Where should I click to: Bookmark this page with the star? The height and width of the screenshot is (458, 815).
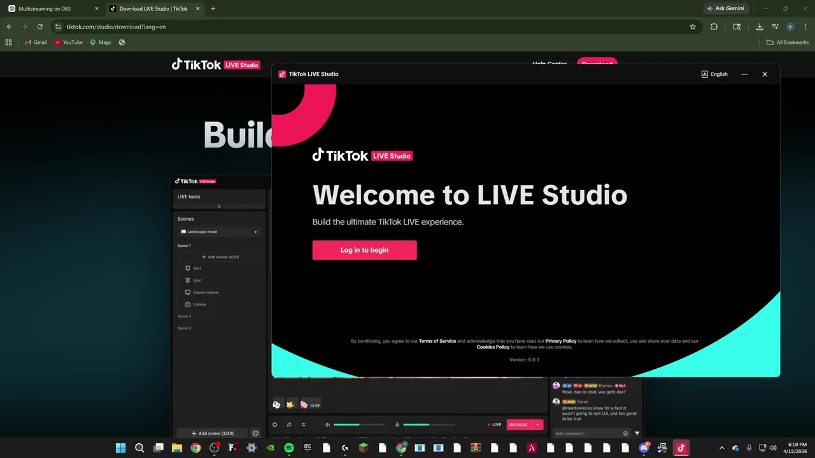tap(693, 27)
